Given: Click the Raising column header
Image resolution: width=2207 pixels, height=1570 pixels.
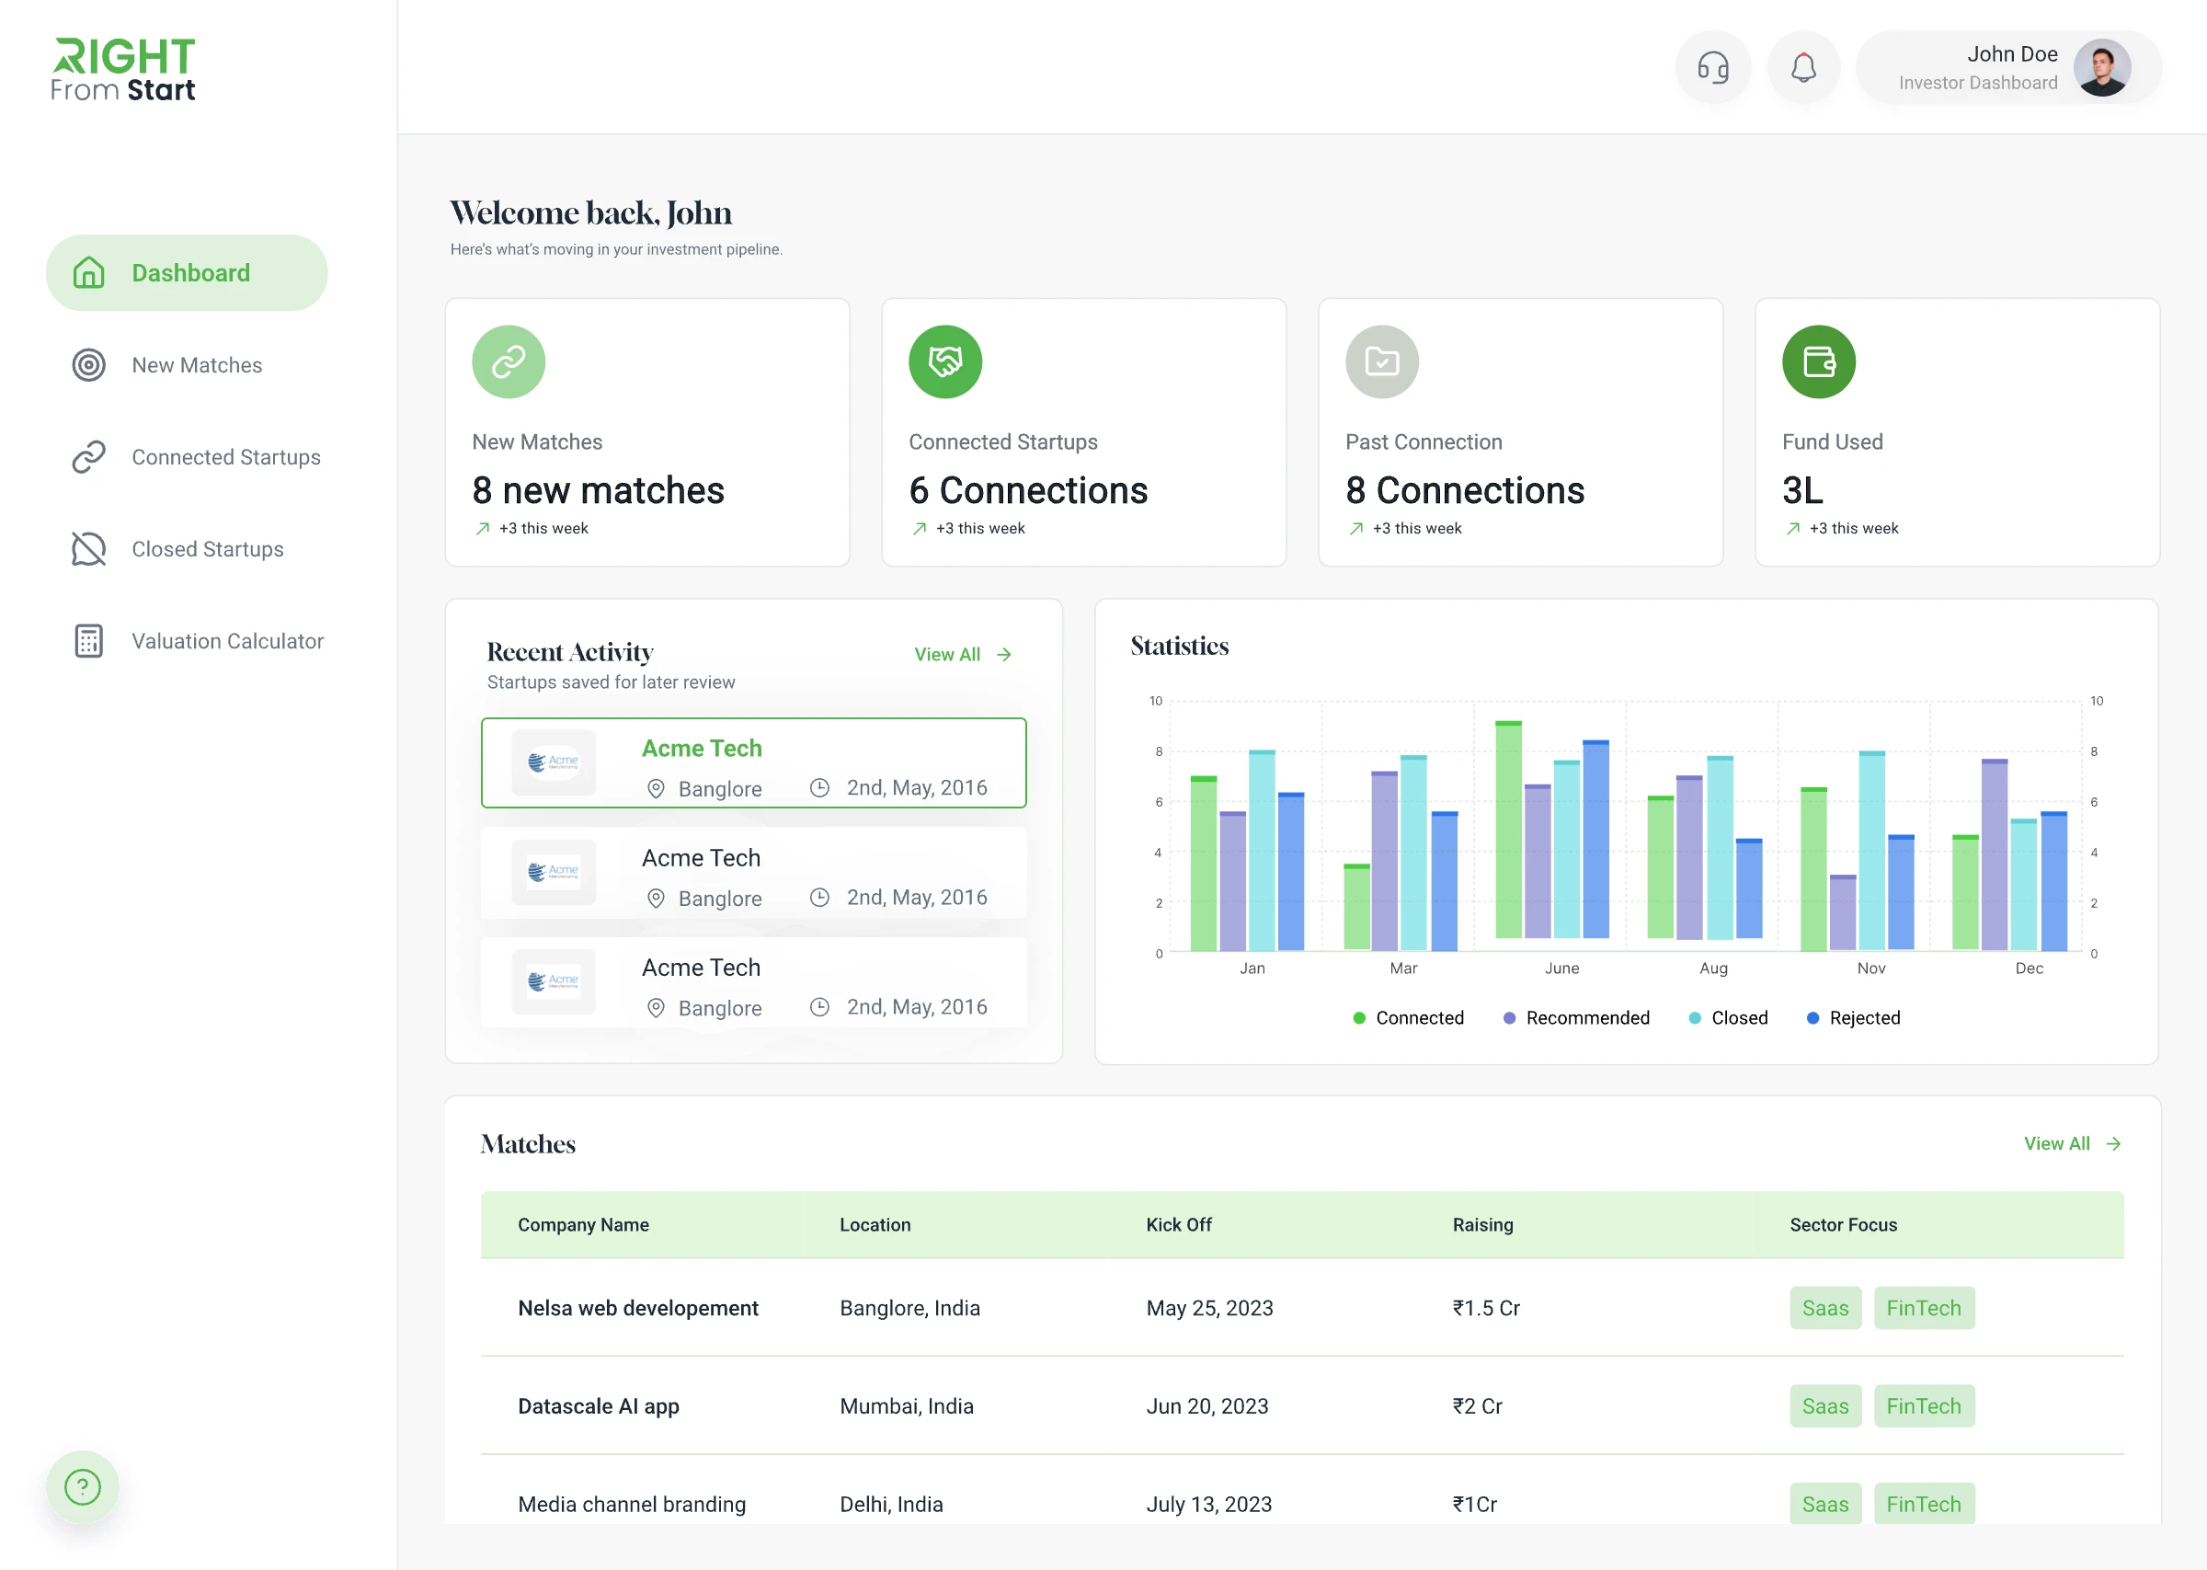Looking at the screenshot, I should tap(1483, 1225).
